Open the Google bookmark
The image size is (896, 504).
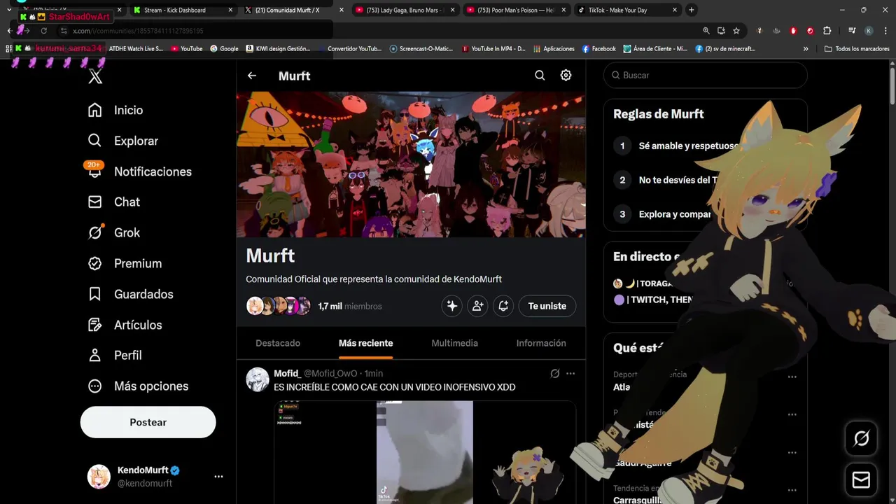[x=224, y=49]
